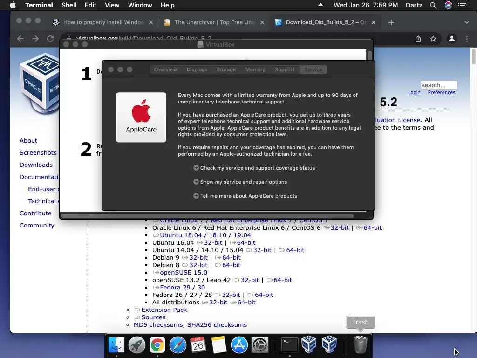Open the About link in website sidebar
This screenshot has width=477, height=358.
click(x=28, y=140)
